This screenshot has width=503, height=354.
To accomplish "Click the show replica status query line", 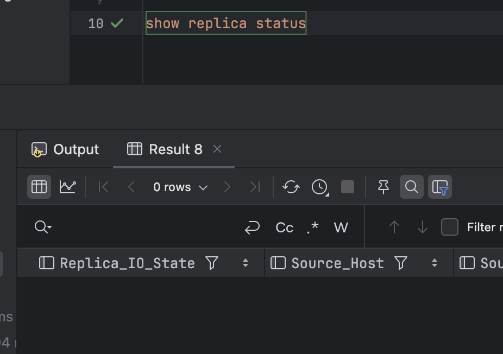I will click(x=226, y=23).
